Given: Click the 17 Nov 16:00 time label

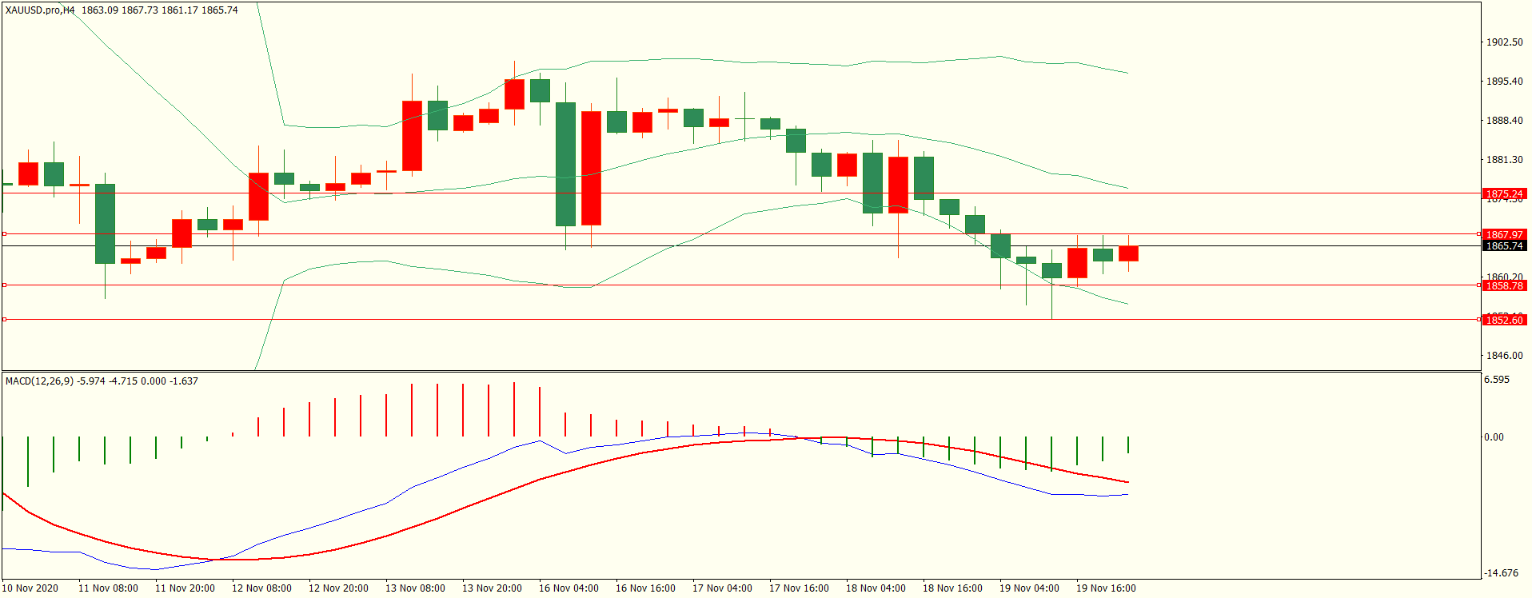Looking at the screenshot, I should (799, 588).
